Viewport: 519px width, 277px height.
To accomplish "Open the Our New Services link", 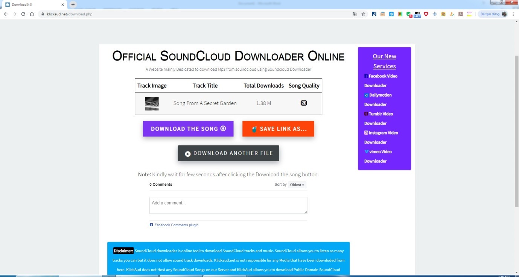I will click(384, 61).
